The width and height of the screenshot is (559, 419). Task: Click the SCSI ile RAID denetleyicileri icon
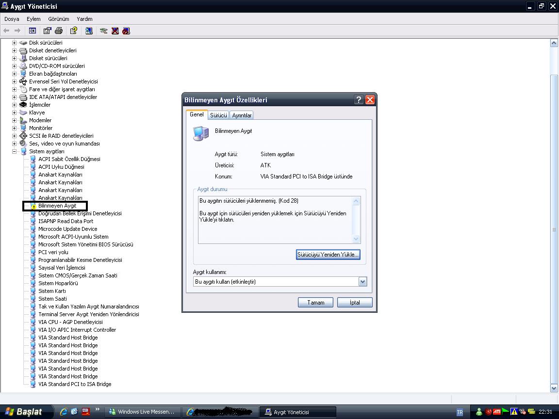point(23,136)
